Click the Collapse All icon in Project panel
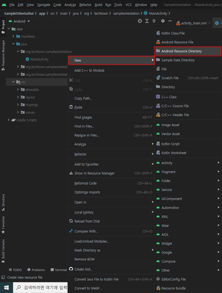 [154, 21]
